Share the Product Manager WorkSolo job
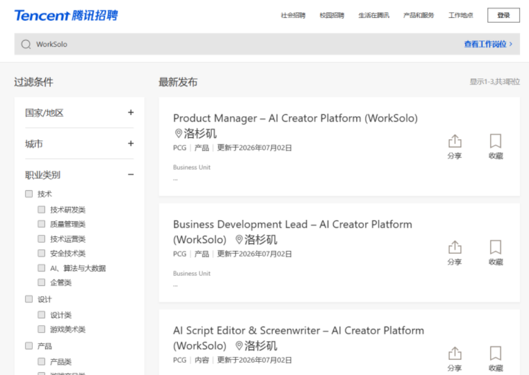Screen dimensions: 529x375 (454, 147)
